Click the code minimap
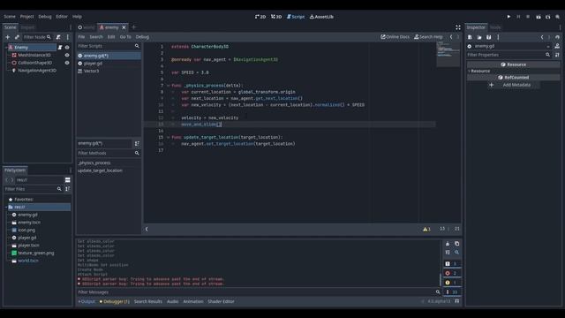Screen dimensions: 565x318 tap(448, 54)
